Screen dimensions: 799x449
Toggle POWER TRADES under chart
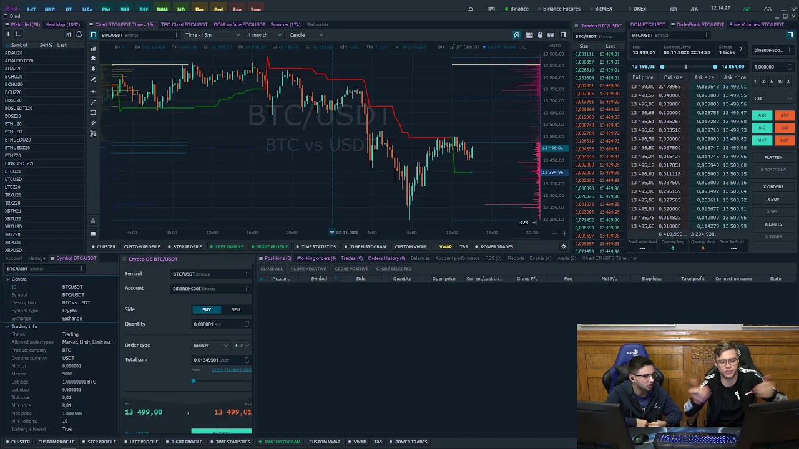click(x=494, y=247)
